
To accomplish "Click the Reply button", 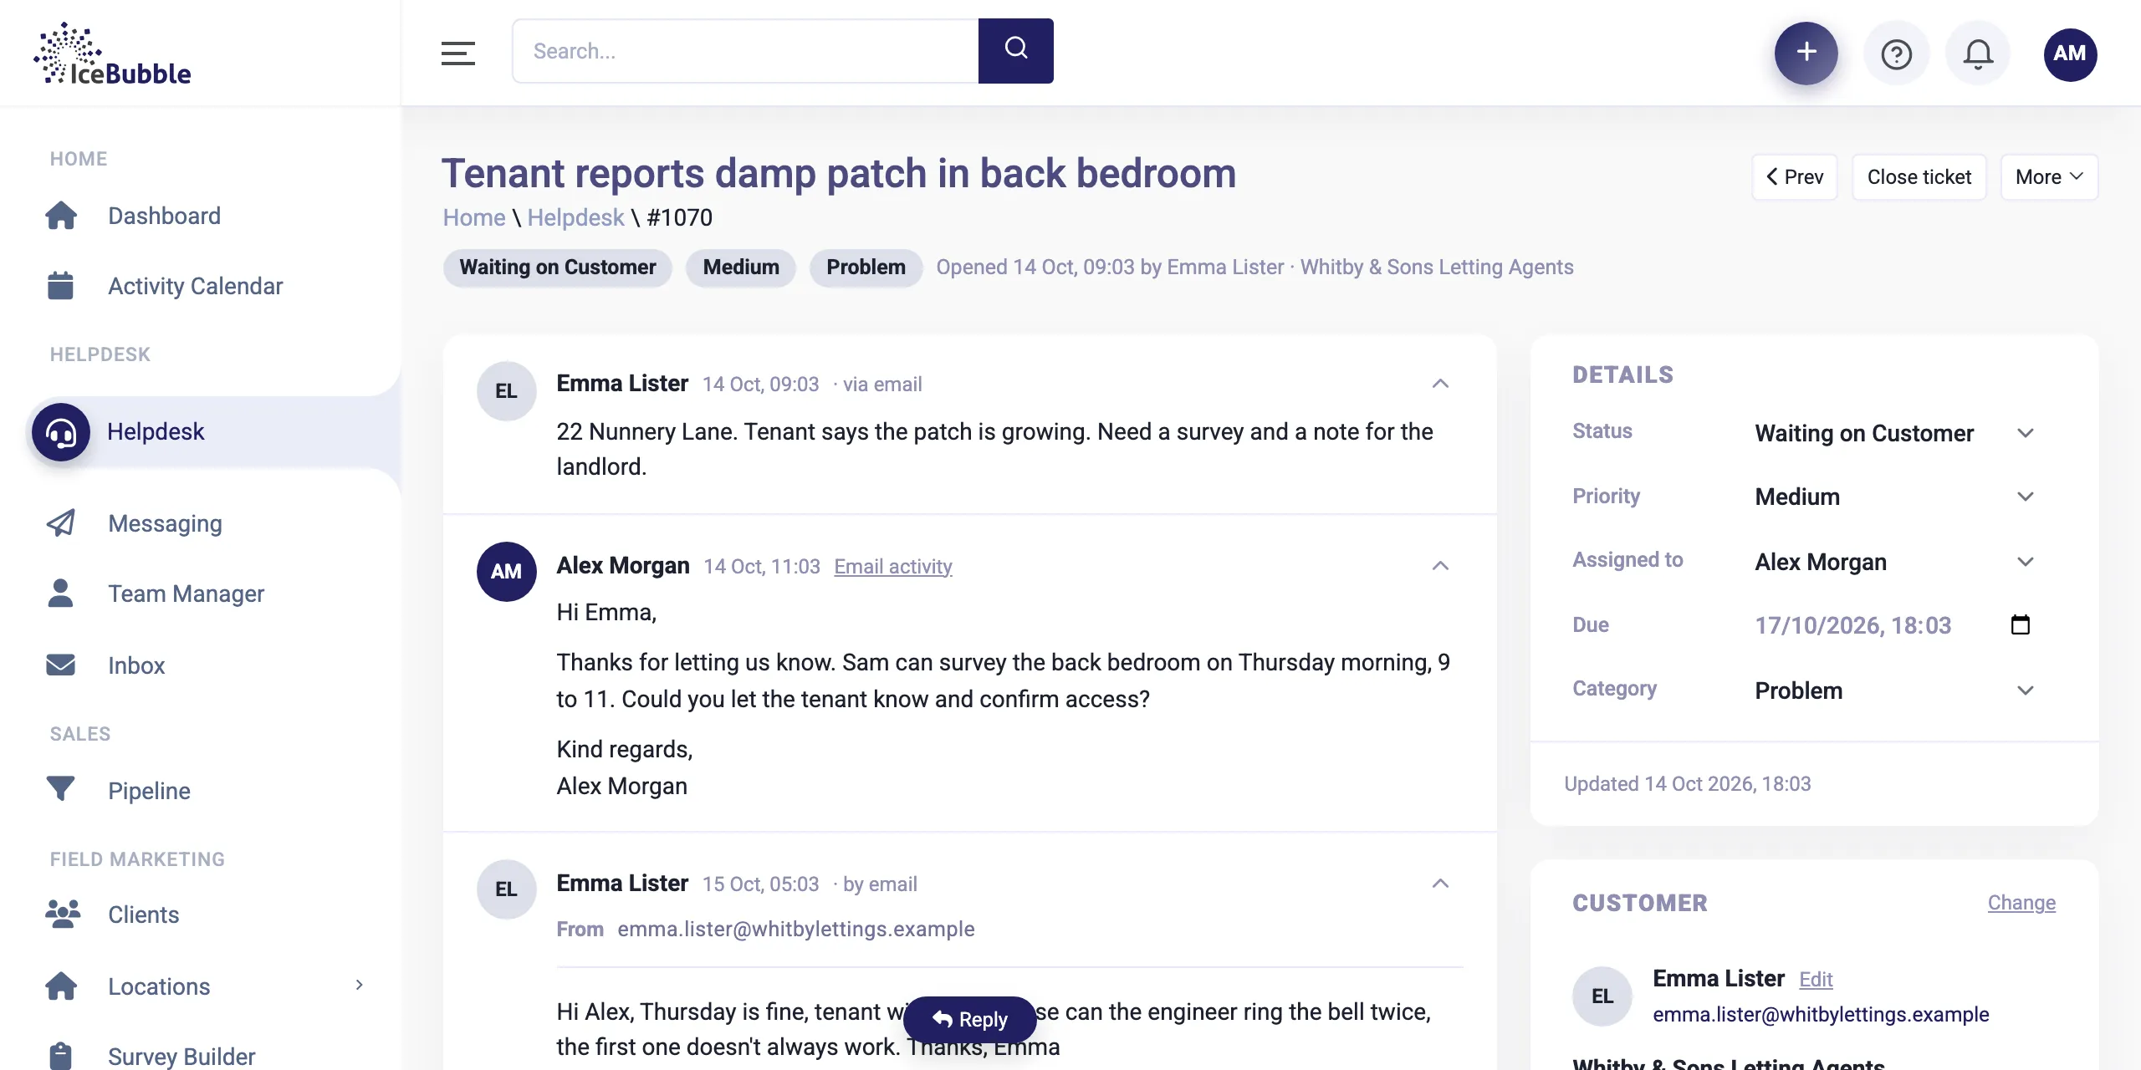I will coord(970,1020).
